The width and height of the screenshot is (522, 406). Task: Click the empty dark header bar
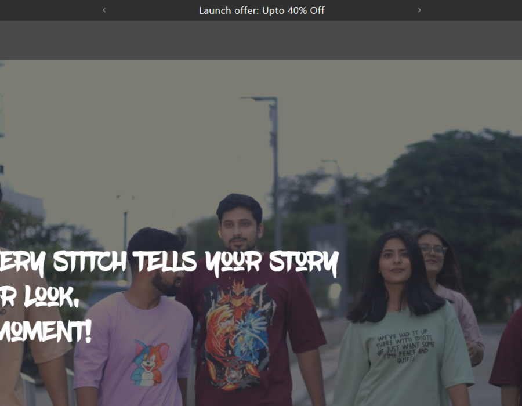(x=261, y=41)
